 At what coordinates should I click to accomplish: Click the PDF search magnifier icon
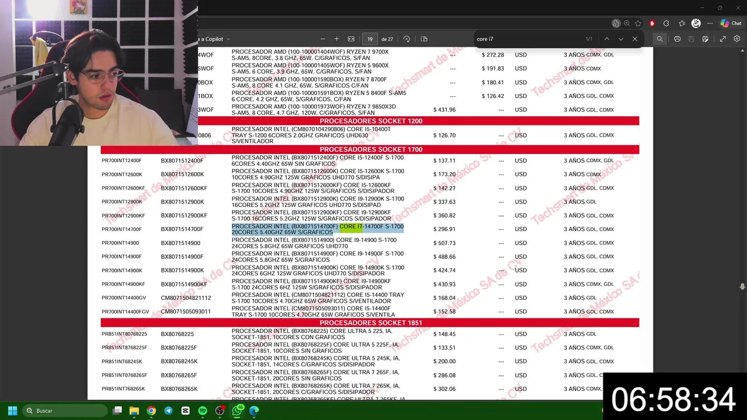660,39
